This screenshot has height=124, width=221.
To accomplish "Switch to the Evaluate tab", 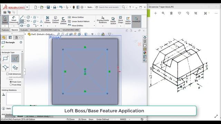I will [24, 30].
